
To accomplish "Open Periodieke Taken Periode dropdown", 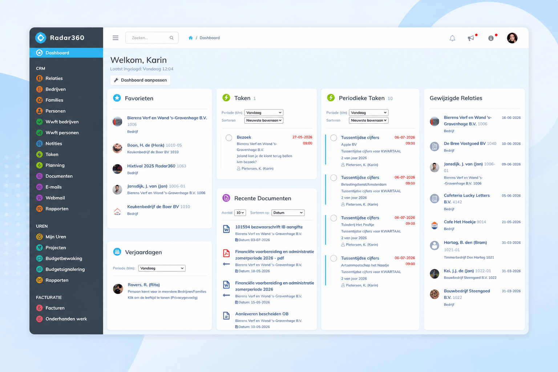I will point(369,113).
